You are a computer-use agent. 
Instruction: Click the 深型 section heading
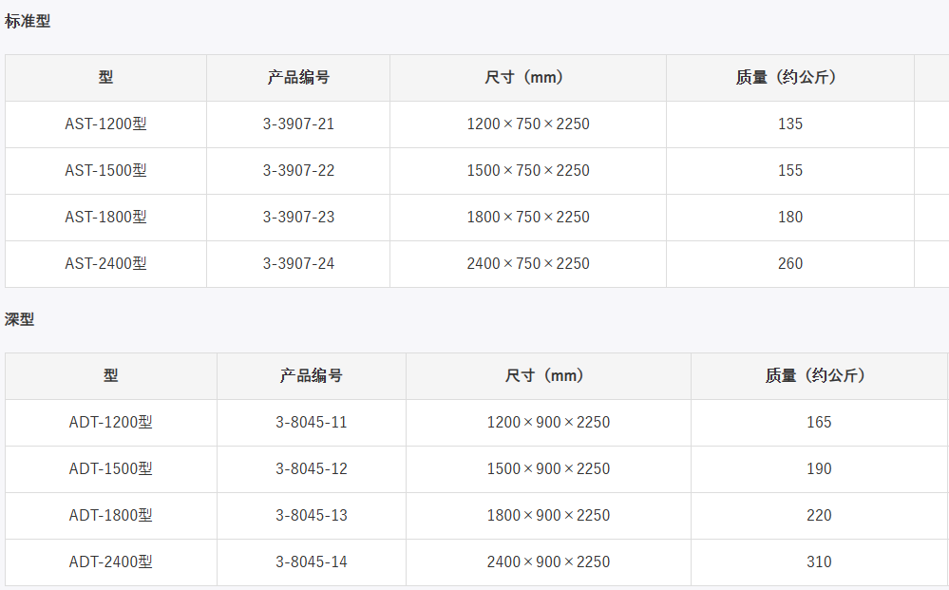(x=20, y=320)
